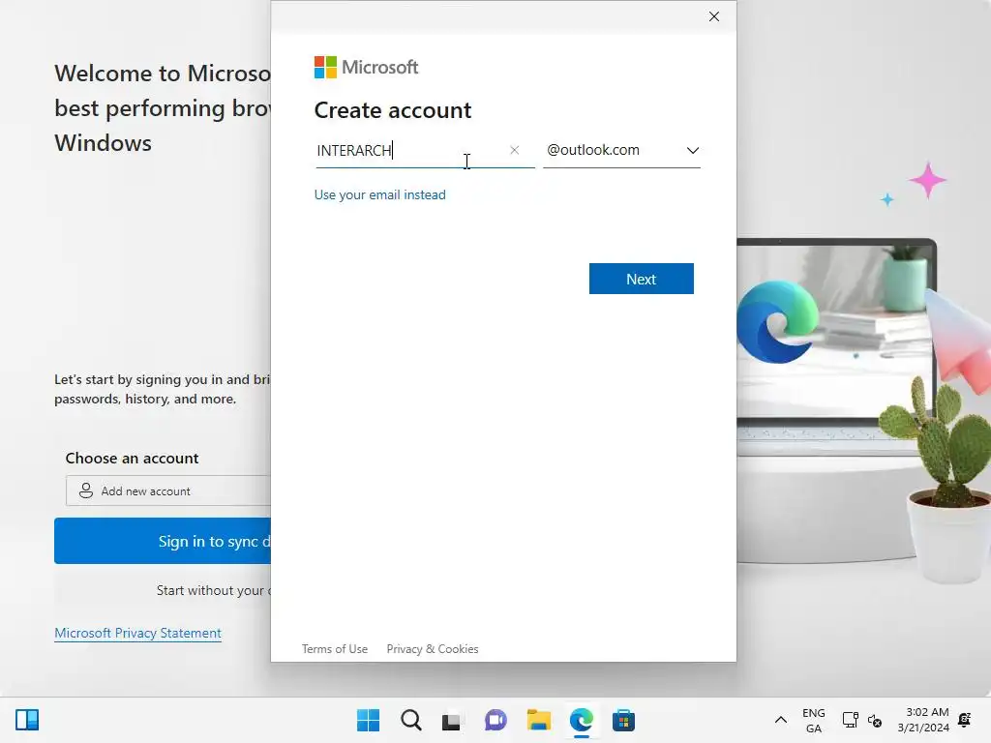
Task: Click the Create account heading
Action: tap(393, 110)
